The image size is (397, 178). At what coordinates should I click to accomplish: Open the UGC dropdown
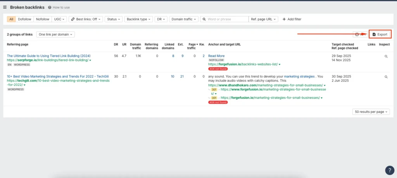60,19
